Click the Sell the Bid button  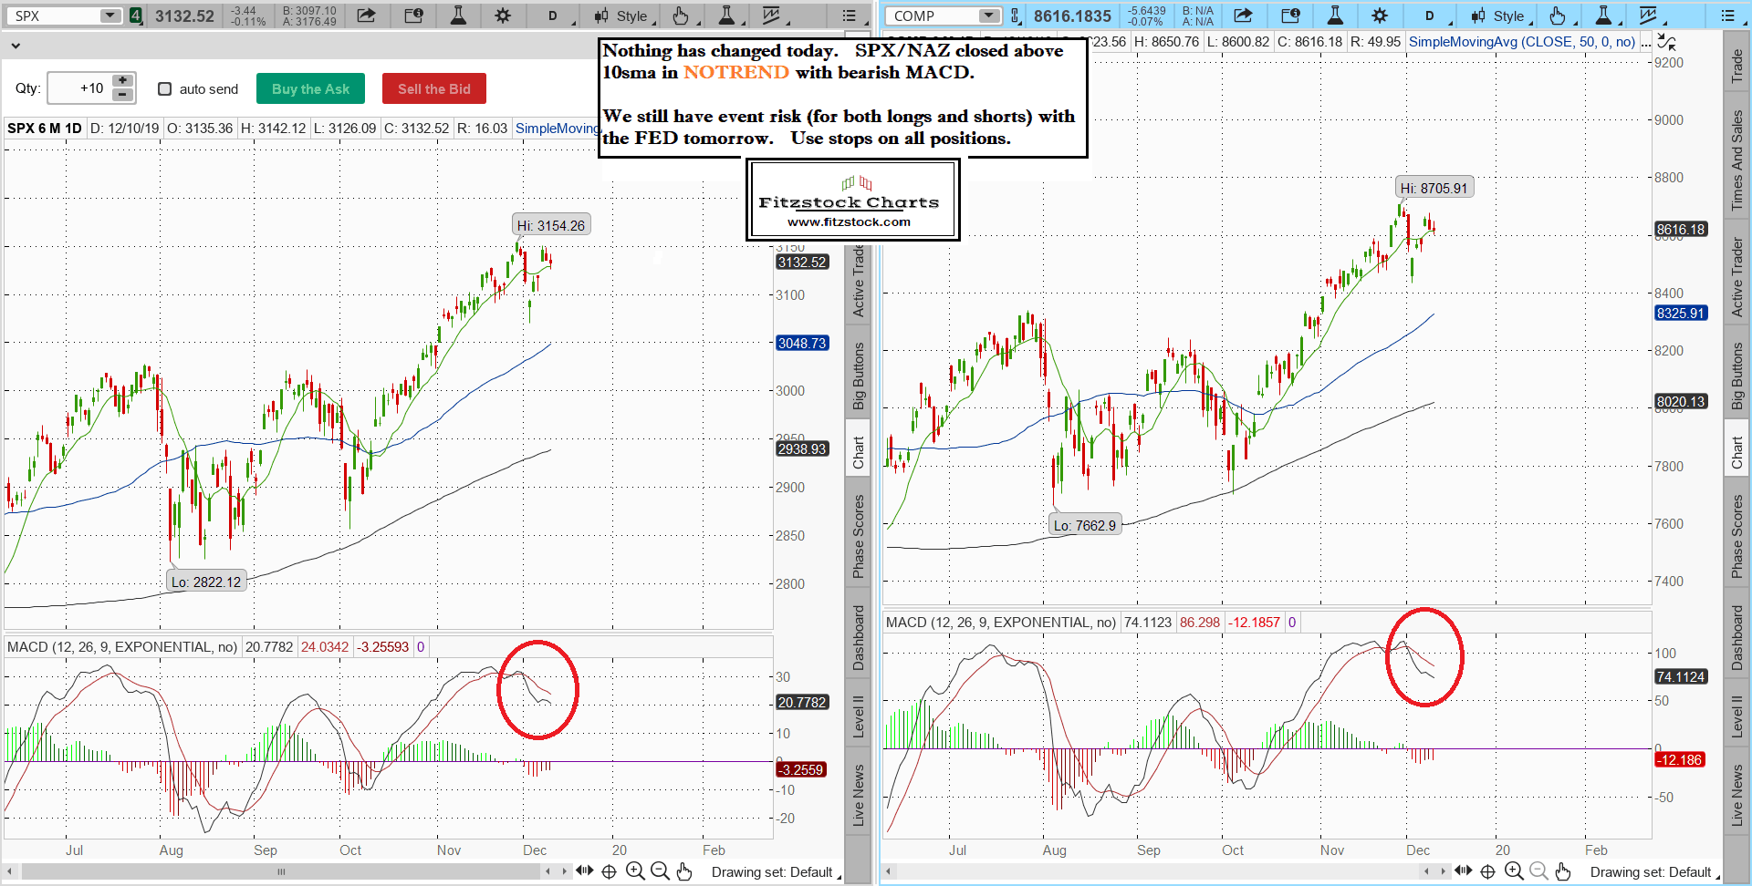(x=433, y=88)
